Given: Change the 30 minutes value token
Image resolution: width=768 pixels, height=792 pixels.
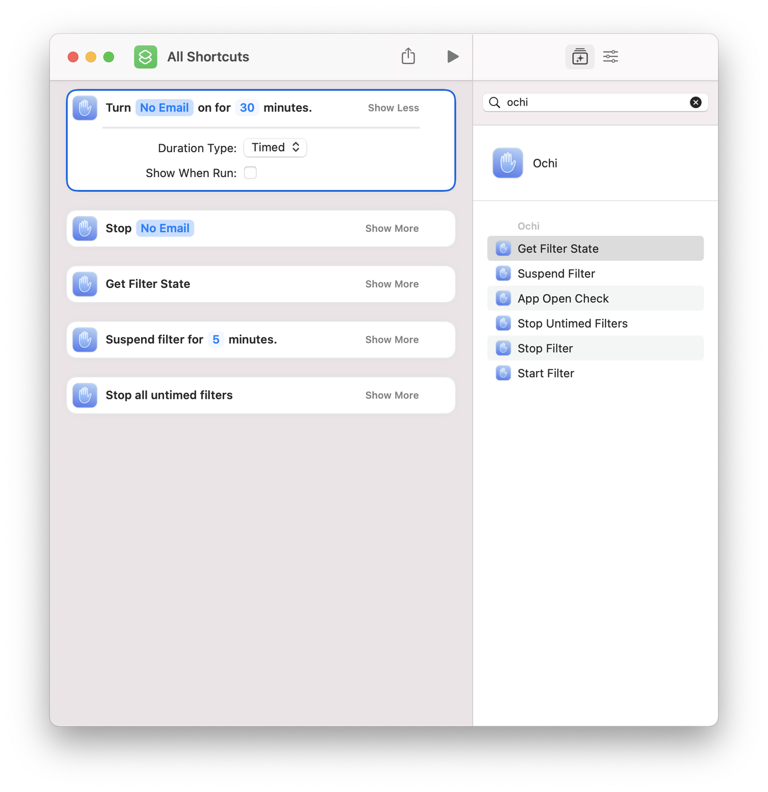Looking at the screenshot, I should pyautogui.click(x=247, y=108).
